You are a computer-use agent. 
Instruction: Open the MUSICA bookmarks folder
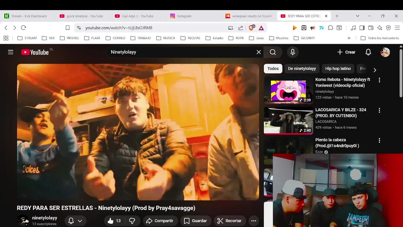(166, 38)
